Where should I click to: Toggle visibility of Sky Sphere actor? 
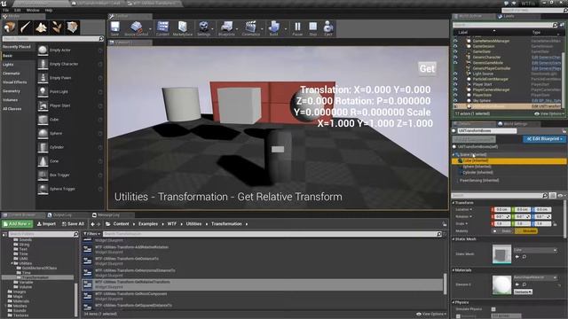pos(455,100)
